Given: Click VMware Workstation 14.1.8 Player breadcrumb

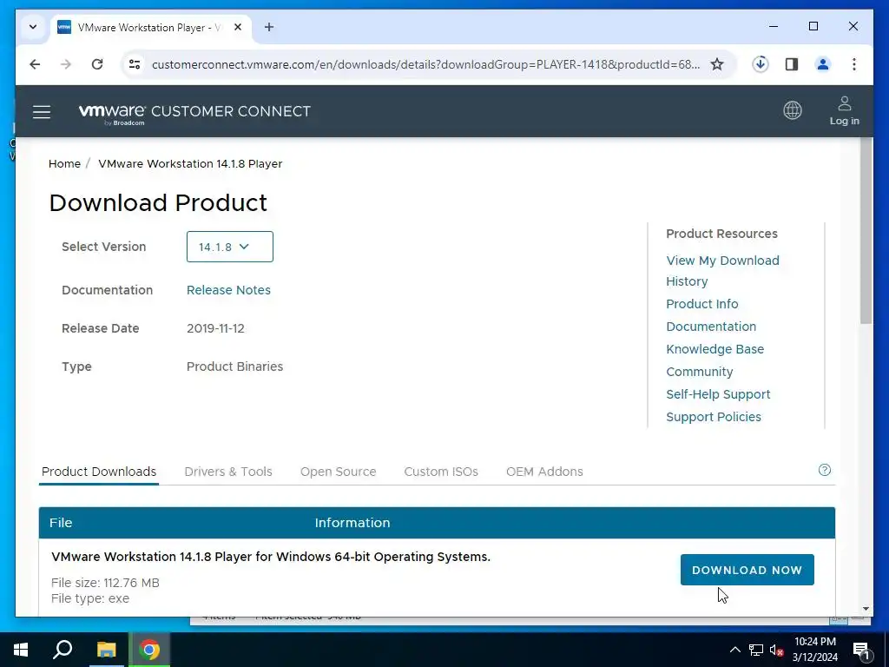Looking at the screenshot, I should pos(190,163).
